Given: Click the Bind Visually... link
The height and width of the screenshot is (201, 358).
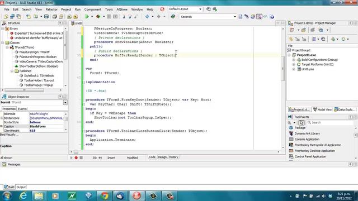Looking at the screenshot, I should click(10, 135).
